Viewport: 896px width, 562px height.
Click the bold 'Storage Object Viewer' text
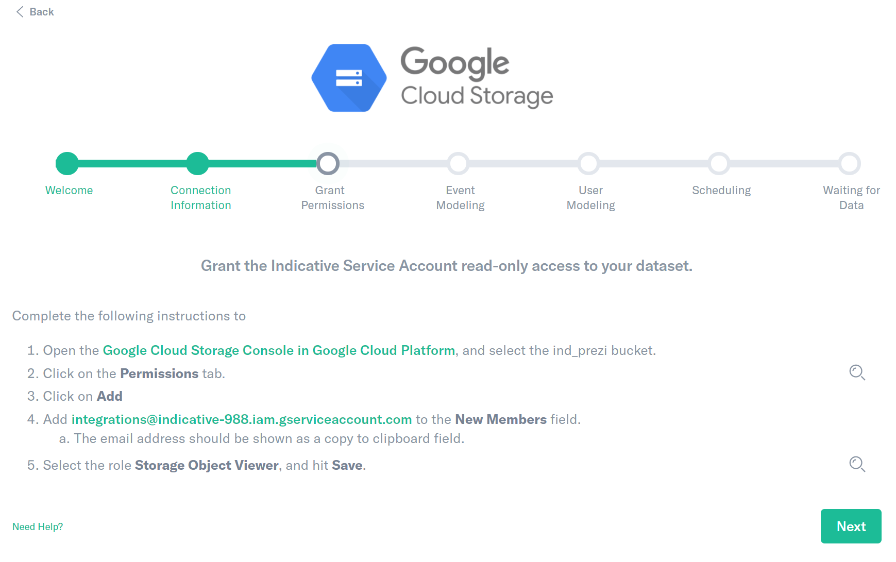[207, 465]
